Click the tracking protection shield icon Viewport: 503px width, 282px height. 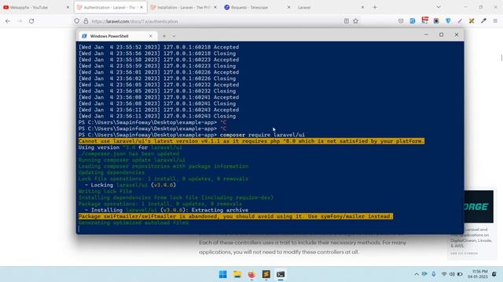pos(77,21)
